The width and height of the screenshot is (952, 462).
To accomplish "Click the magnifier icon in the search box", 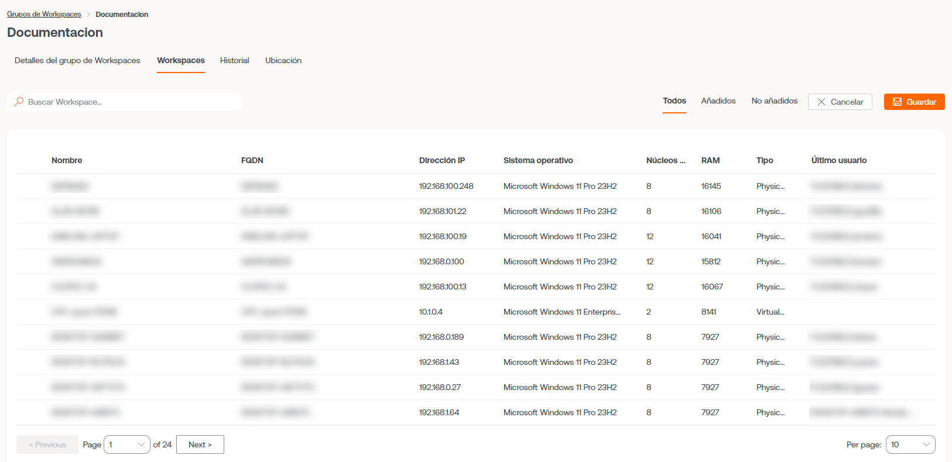I will tap(19, 102).
